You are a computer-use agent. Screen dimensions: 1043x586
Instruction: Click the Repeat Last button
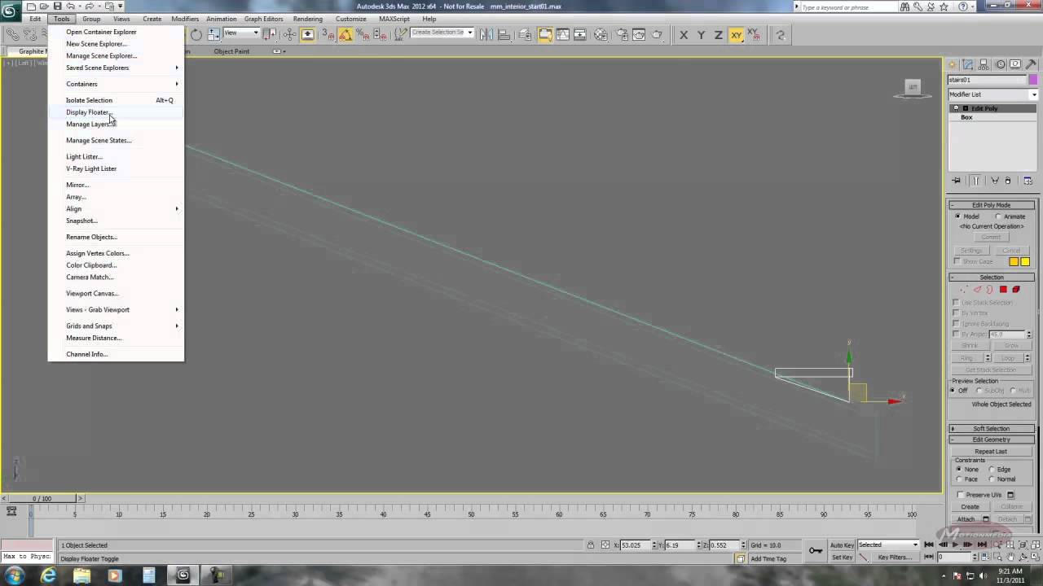click(x=991, y=452)
